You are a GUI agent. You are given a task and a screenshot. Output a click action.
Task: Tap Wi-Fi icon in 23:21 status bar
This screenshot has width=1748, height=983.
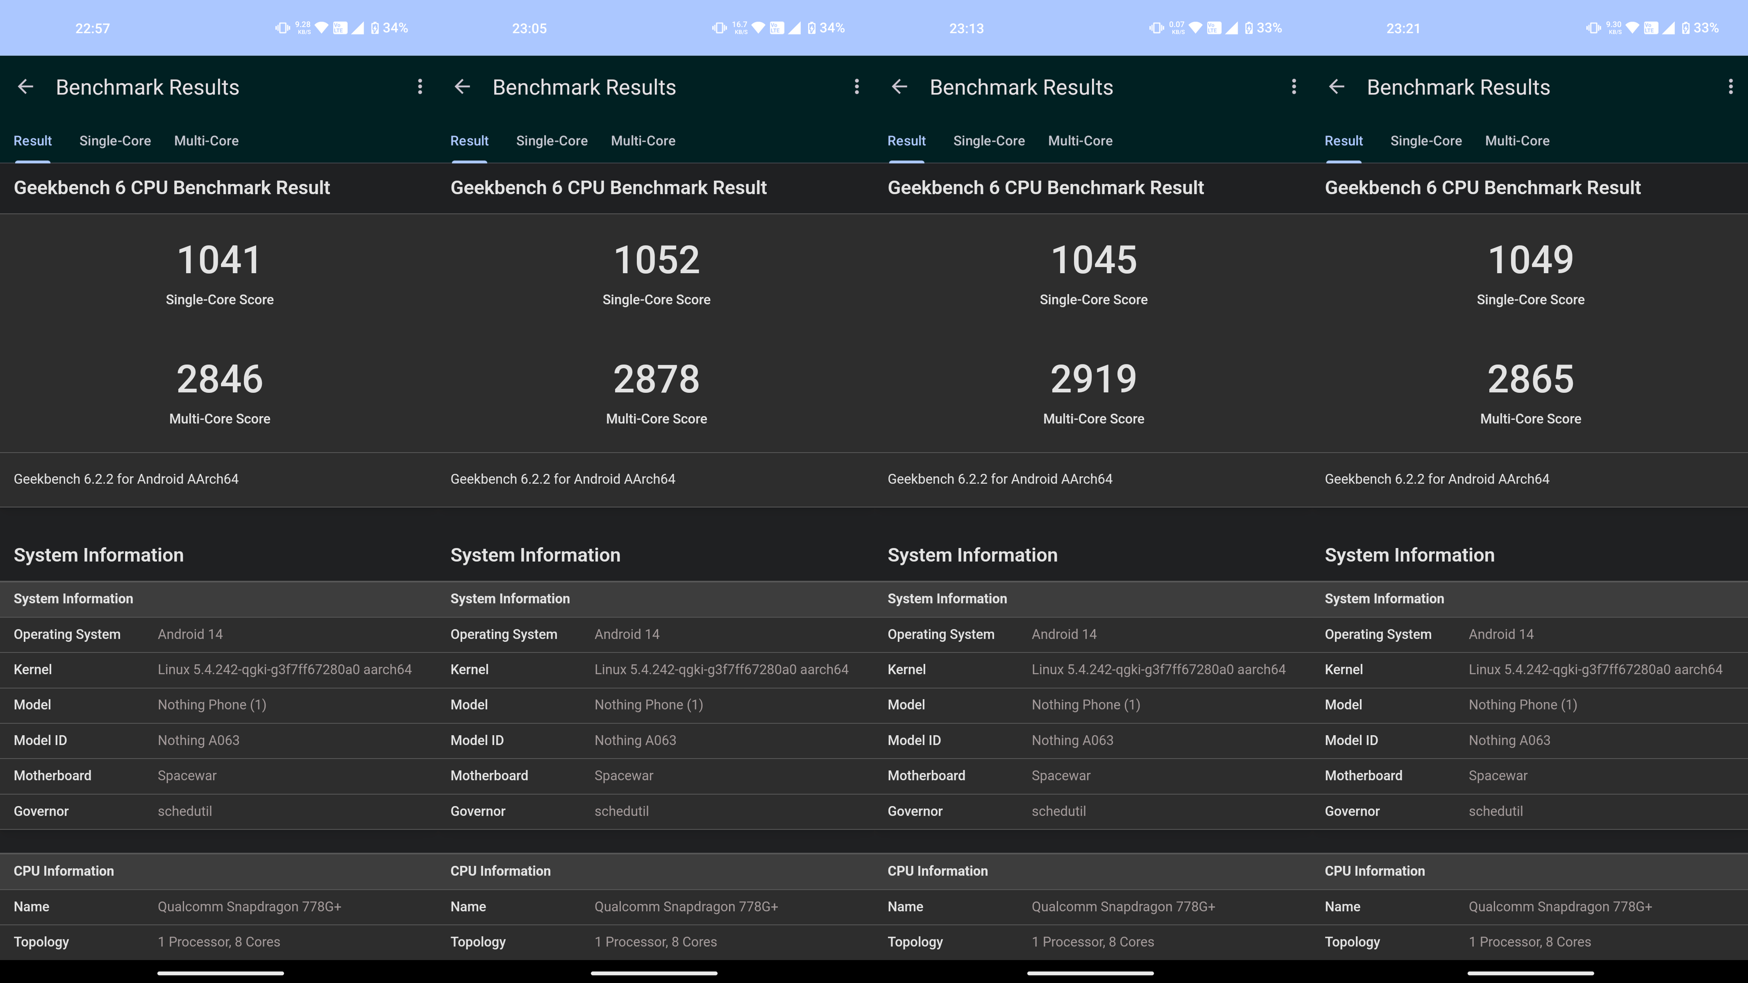point(1633,28)
